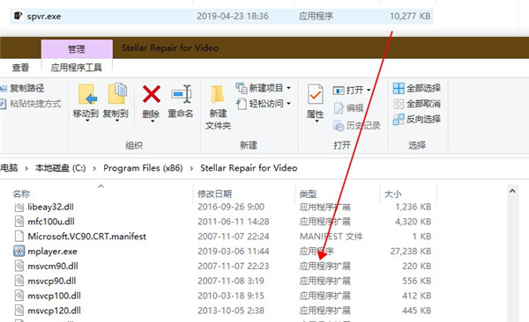529x322 pixels.
Task: Select file mplayer.exe
Action: point(52,252)
